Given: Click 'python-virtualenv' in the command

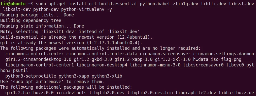Looking at the screenshot, I should coord(83,10).
